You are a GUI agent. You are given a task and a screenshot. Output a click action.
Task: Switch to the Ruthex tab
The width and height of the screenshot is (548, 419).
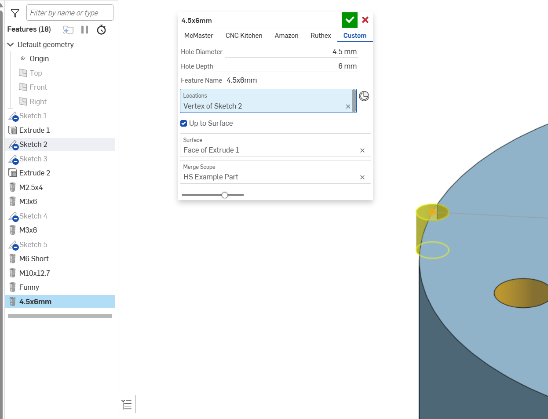(321, 36)
